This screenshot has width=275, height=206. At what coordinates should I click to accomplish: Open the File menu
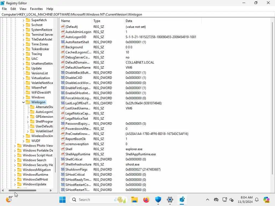tap(4, 9)
